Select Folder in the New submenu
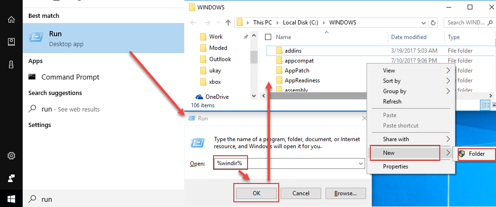The image size is (496, 207). tap(476, 154)
